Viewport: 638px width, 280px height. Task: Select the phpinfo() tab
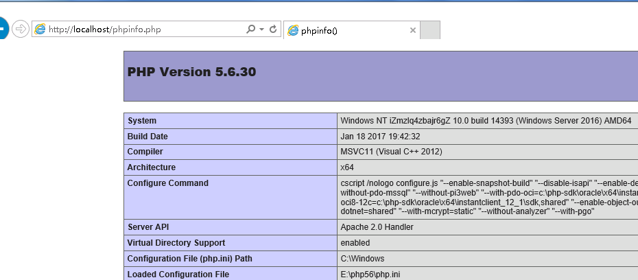click(351, 30)
